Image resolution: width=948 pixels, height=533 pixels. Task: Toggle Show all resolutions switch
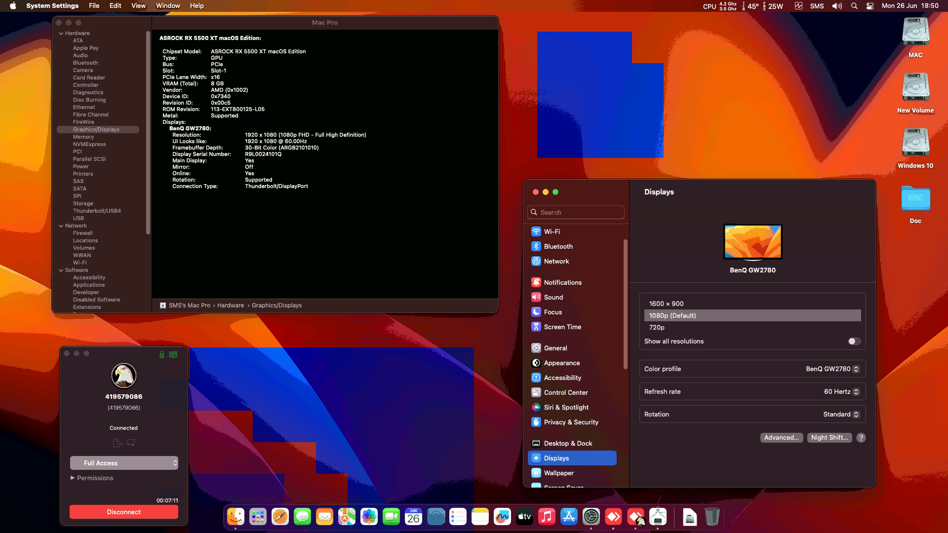pos(855,341)
